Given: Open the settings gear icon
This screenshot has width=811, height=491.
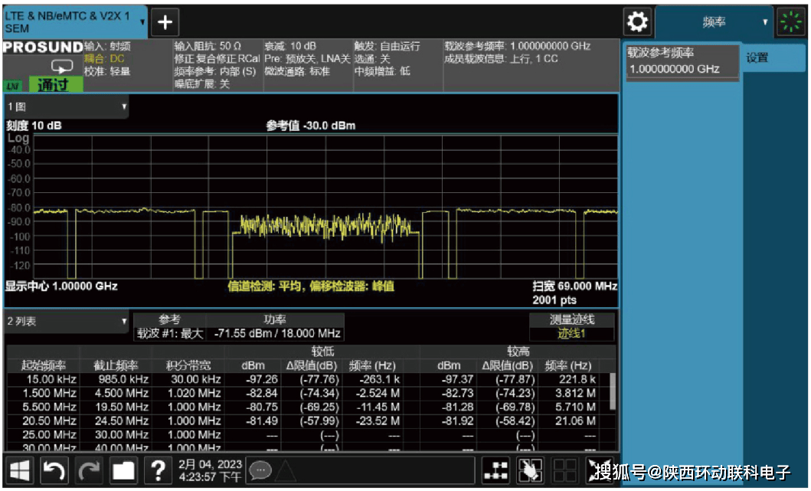Looking at the screenshot, I should coord(637,22).
